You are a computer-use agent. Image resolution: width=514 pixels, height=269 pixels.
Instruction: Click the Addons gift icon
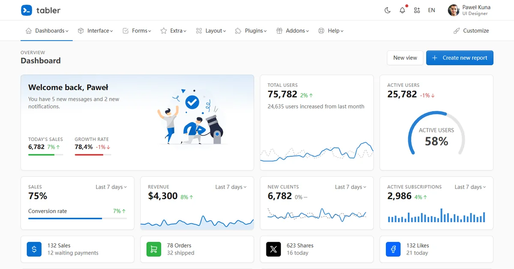[x=279, y=31]
